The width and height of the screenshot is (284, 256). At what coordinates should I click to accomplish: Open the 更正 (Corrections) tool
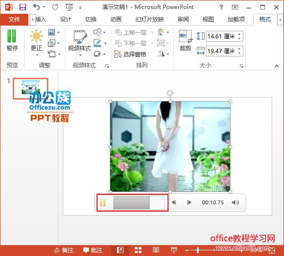36,40
